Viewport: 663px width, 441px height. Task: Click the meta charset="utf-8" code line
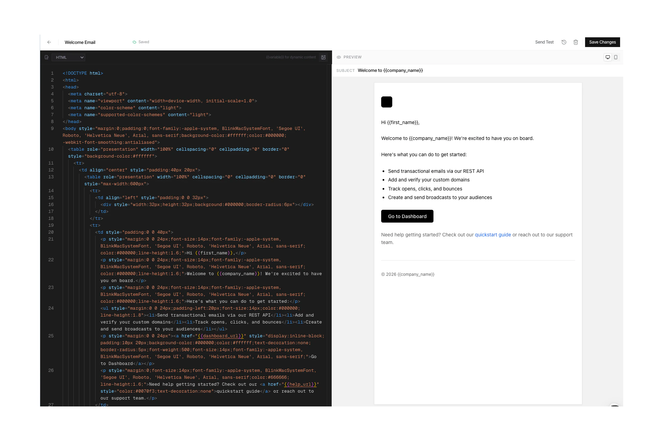pyautogui.click(x=98, y=94)
